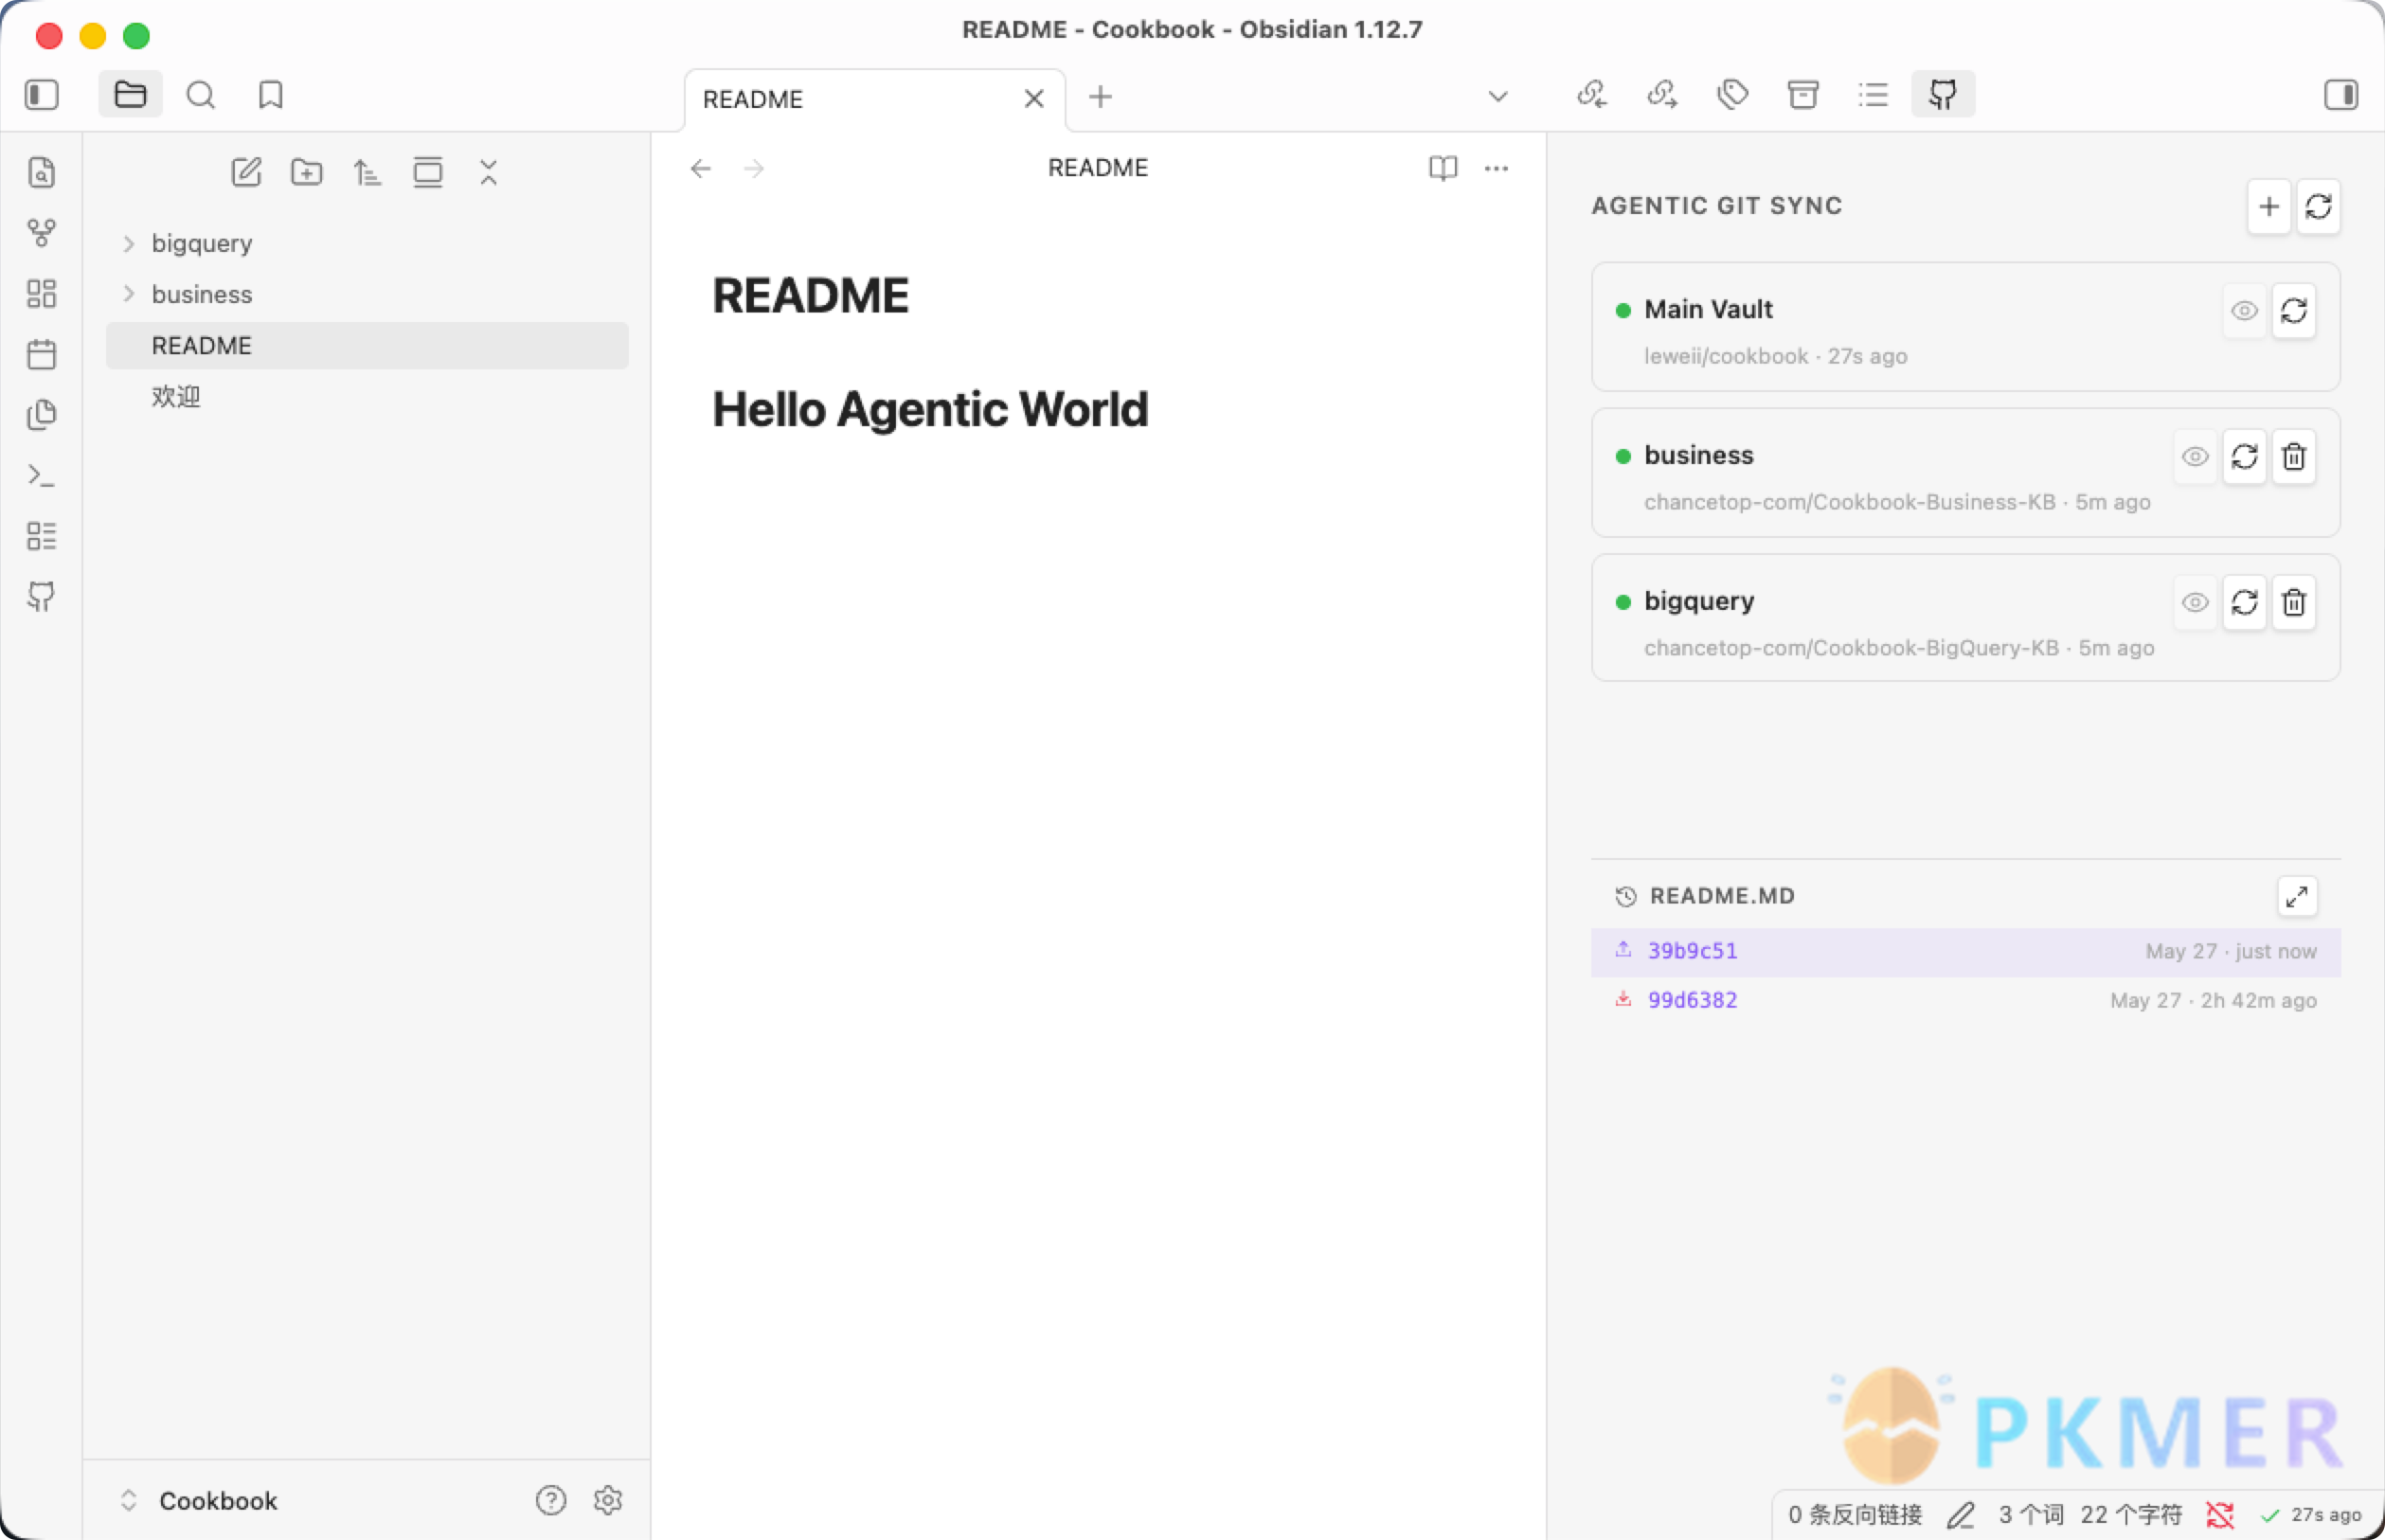Select the Main Vault repository card
The height and width of the screenshot is (1540, 2385).
pyautogui.click(x=1965, y=327)
